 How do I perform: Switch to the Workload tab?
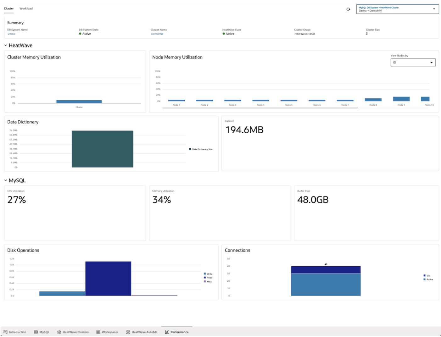26,8
